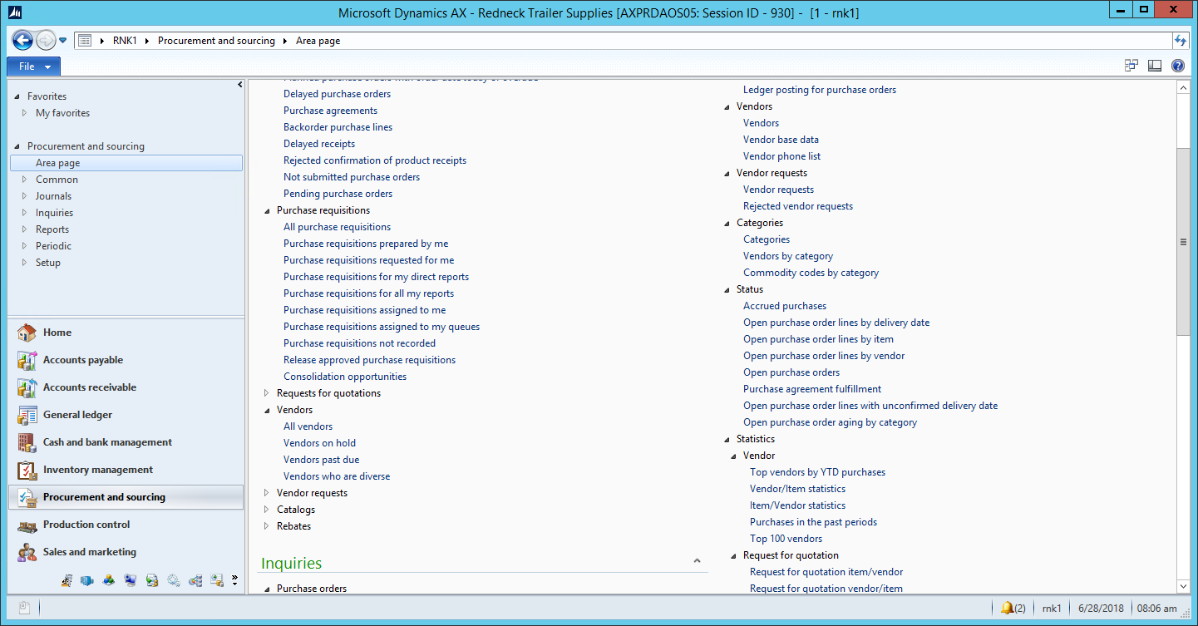Select the Procurement and sourcing module button
Image resolution: width=1198 pixels, height=626 pixels.
(126, 497)
